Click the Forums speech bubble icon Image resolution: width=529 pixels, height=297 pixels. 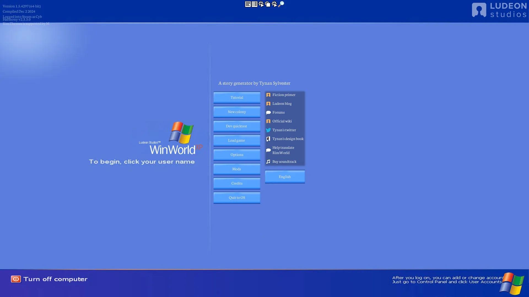pyautogui.click(x=268, y=112)
